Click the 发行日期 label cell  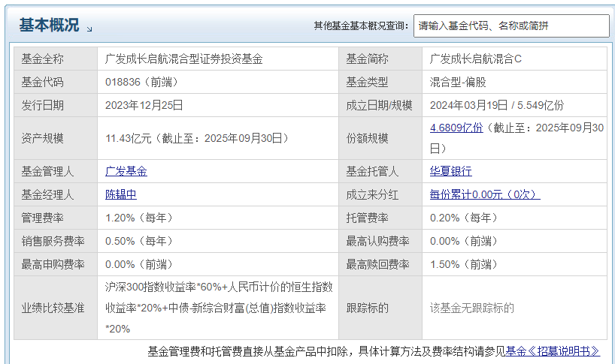(x=56, y=105)
